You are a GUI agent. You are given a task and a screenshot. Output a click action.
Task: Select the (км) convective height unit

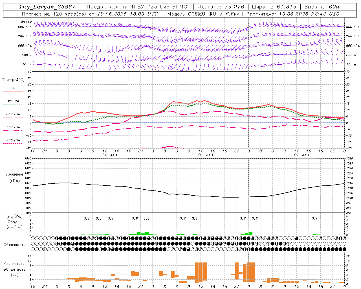point(14,275)
